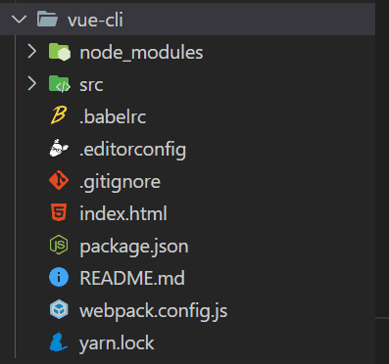
Task: Select the README.md file entry
Action: (187, 278)
